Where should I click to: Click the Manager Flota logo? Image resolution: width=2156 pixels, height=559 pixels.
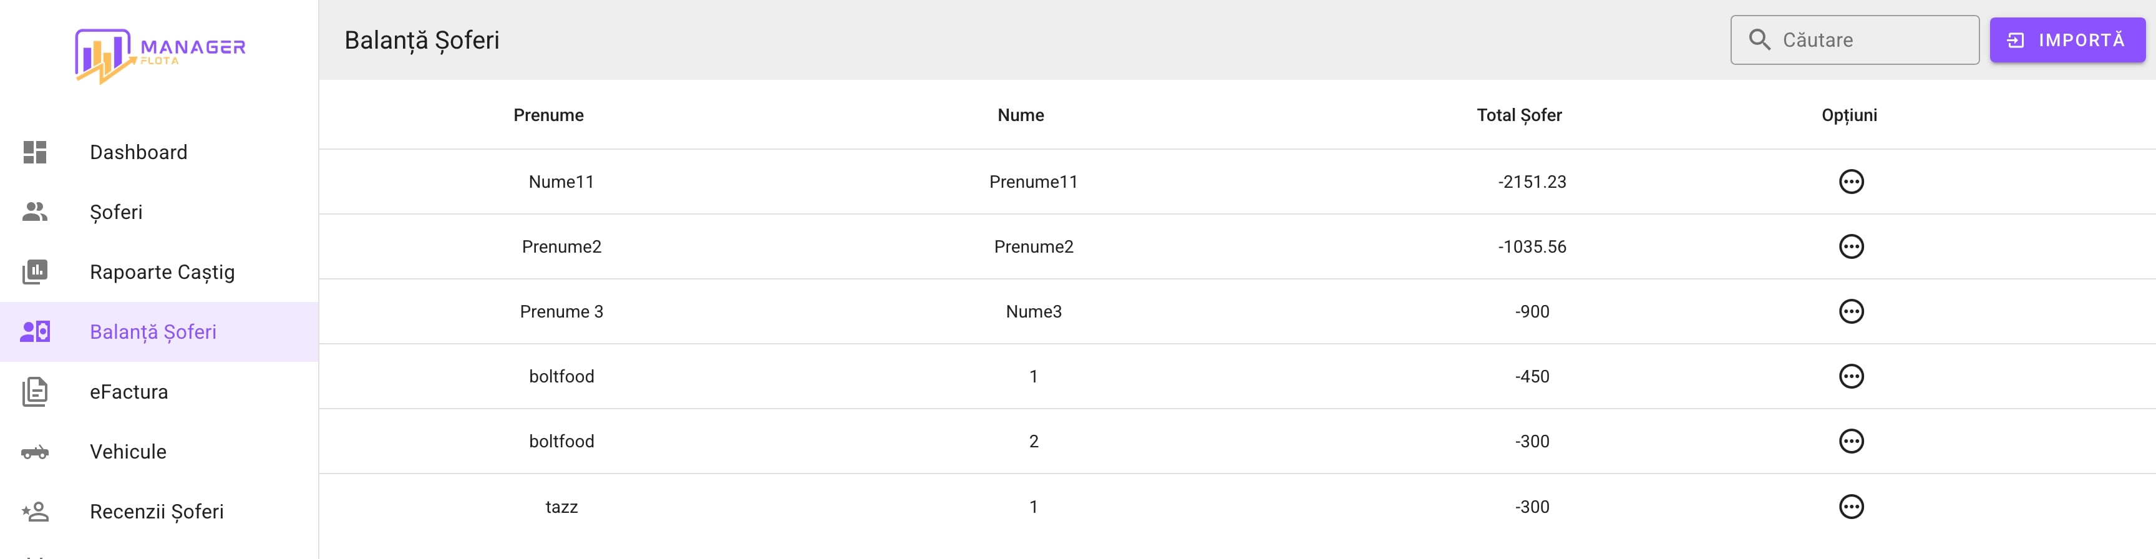point(160,56)
